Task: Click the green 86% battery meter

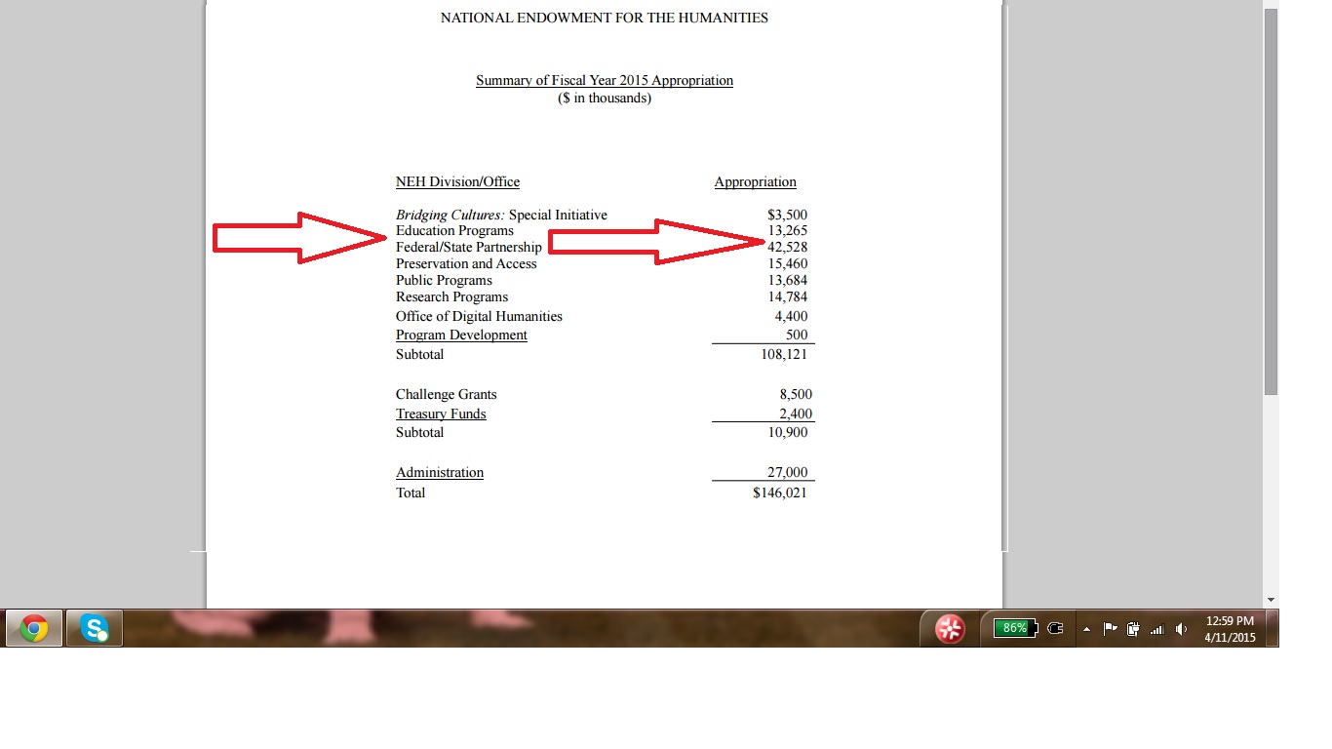Action: click(x=1014, y=629)
